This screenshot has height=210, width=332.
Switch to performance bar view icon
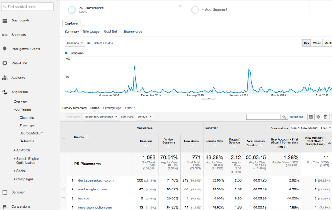pyautogui.click(x=325, y=117)
